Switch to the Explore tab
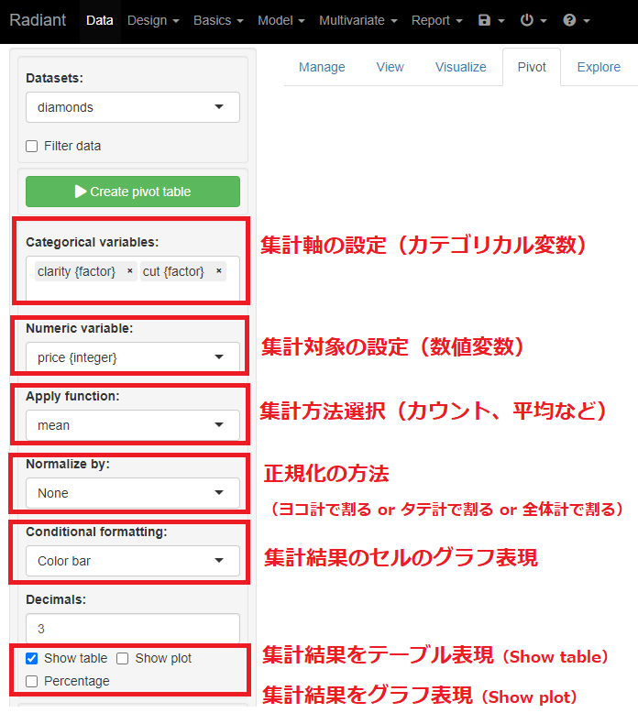The height and width of the screenshot is (724, 638). 599,67
